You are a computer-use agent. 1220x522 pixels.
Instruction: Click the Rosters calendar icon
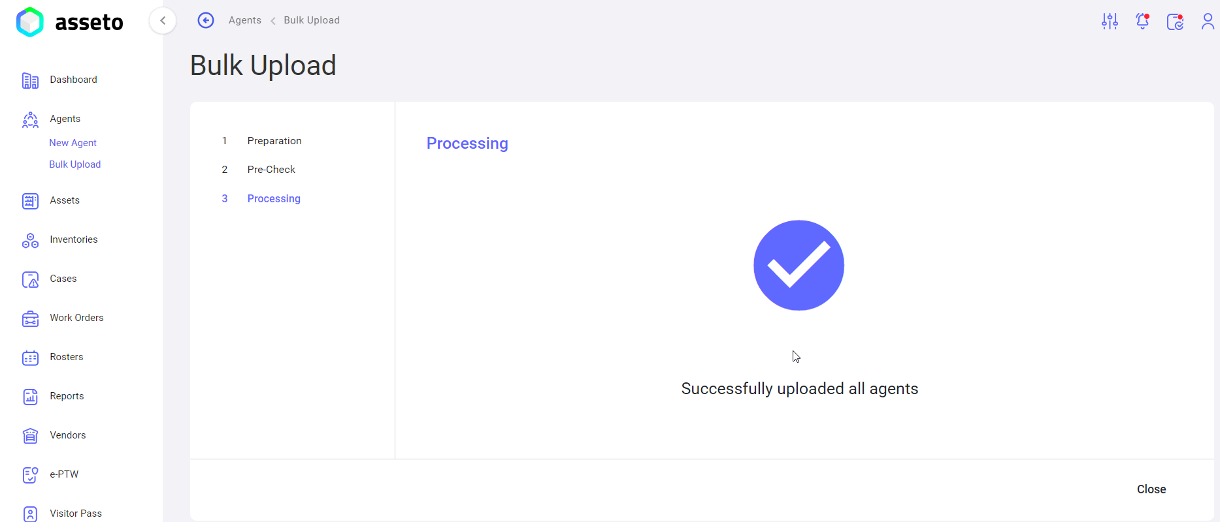pyautogui.click(x=30, y=358)
